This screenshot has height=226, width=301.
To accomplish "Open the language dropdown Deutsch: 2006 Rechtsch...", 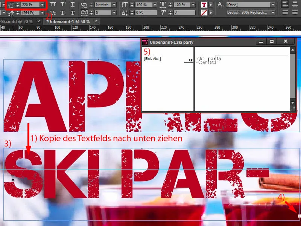I will (x=272, y=13).
